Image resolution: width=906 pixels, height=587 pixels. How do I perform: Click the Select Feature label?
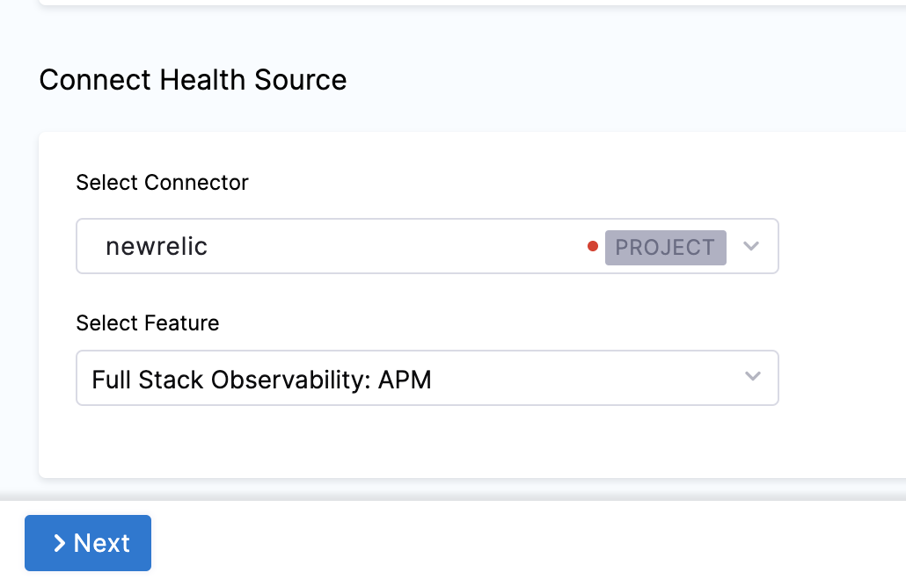tap(148, 323)
